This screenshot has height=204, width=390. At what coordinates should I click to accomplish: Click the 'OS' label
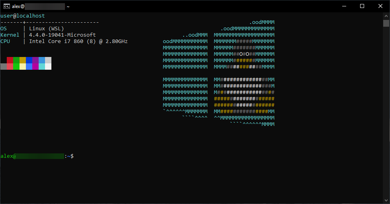click(4, 29)
